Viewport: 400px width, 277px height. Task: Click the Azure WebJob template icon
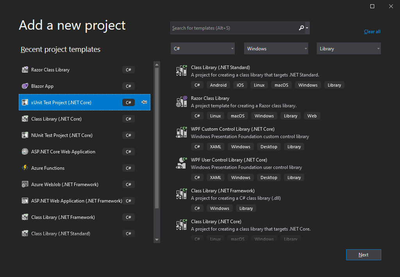coord(25,185)
